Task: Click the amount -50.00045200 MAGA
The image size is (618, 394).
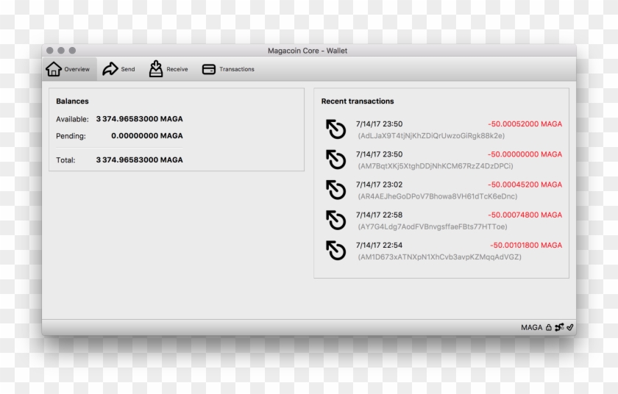Action: 525,185
